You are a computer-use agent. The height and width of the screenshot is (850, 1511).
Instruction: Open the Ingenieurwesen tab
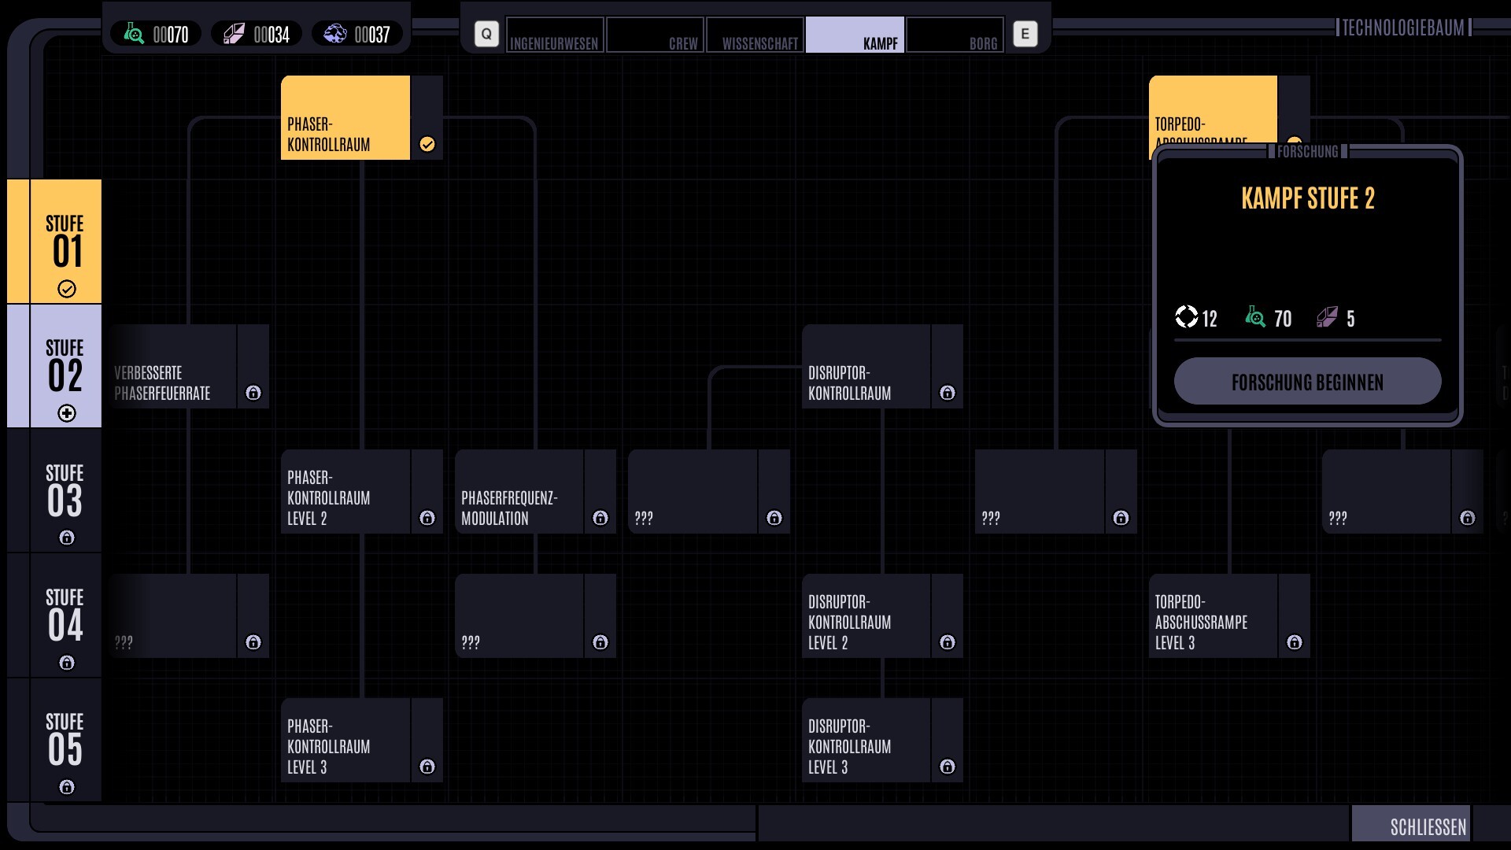click(x=555, y=35)
